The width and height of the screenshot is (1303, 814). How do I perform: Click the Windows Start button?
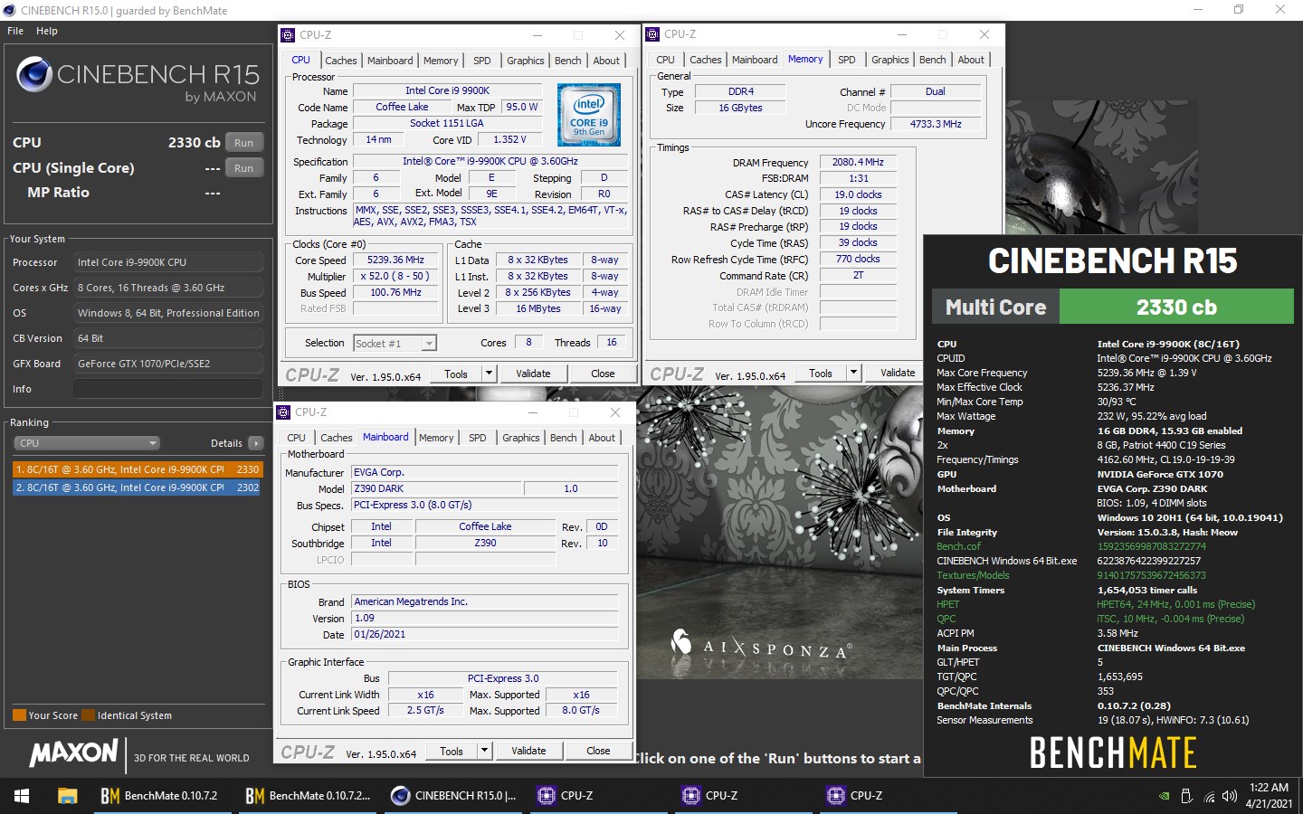[x=22, y=796]
